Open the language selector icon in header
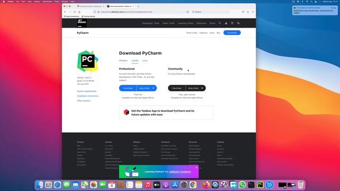 coord(239,23)
